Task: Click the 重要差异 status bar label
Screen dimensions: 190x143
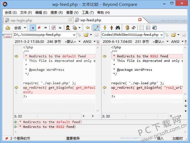Action: (73, 139)
